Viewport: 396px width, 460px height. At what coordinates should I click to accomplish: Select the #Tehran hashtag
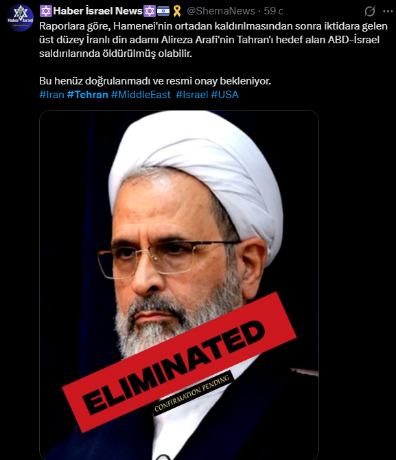87,95
